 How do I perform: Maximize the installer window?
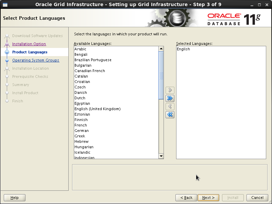(x=259, y=5)
